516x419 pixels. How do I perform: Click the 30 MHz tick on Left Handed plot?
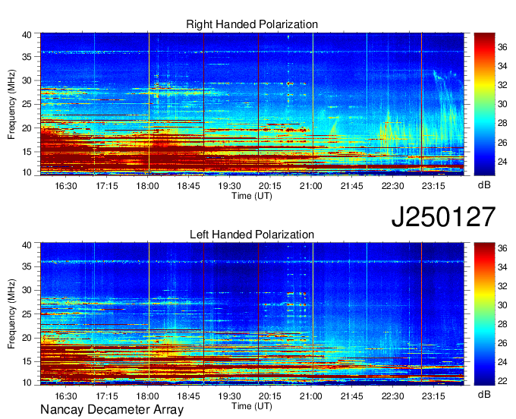click(x=27, y=290)
